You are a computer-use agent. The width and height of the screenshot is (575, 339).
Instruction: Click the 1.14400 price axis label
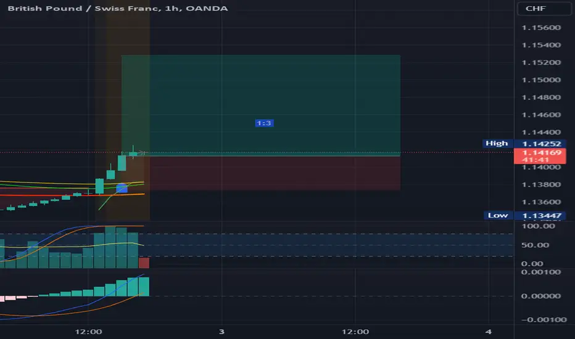(x=541, y=133)
